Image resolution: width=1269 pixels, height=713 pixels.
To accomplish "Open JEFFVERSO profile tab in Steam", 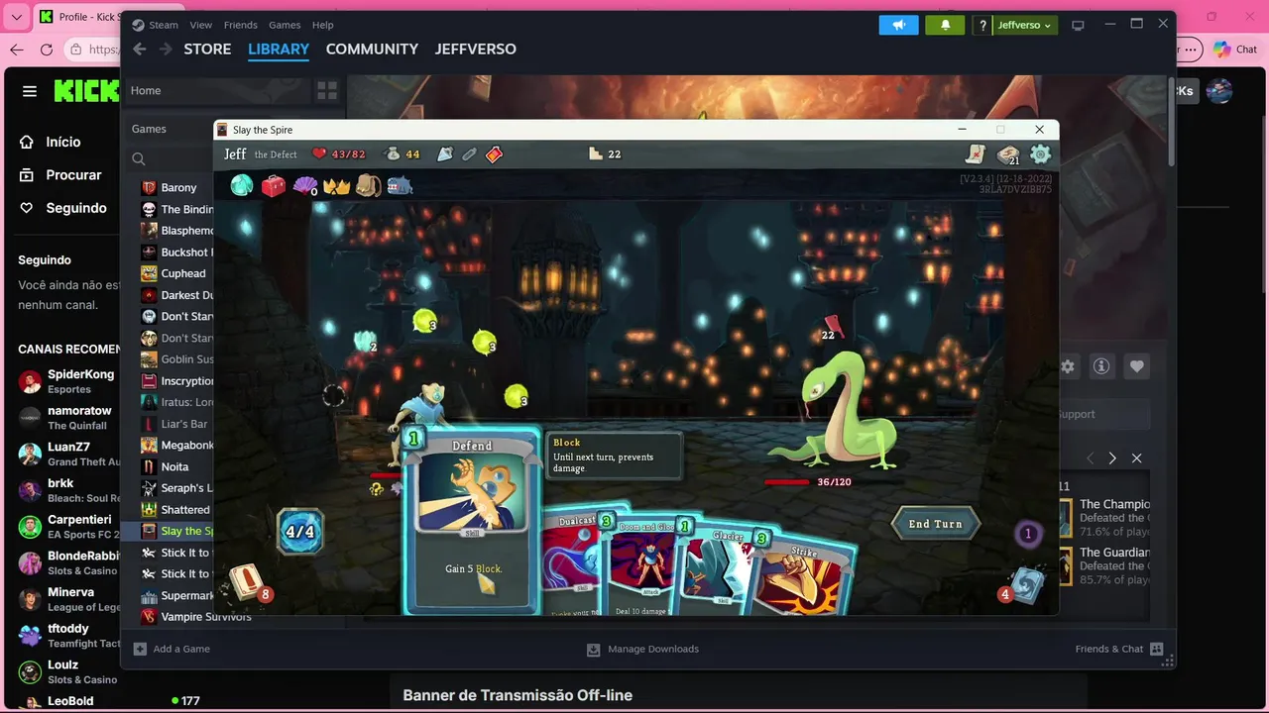I will point(475,49).
